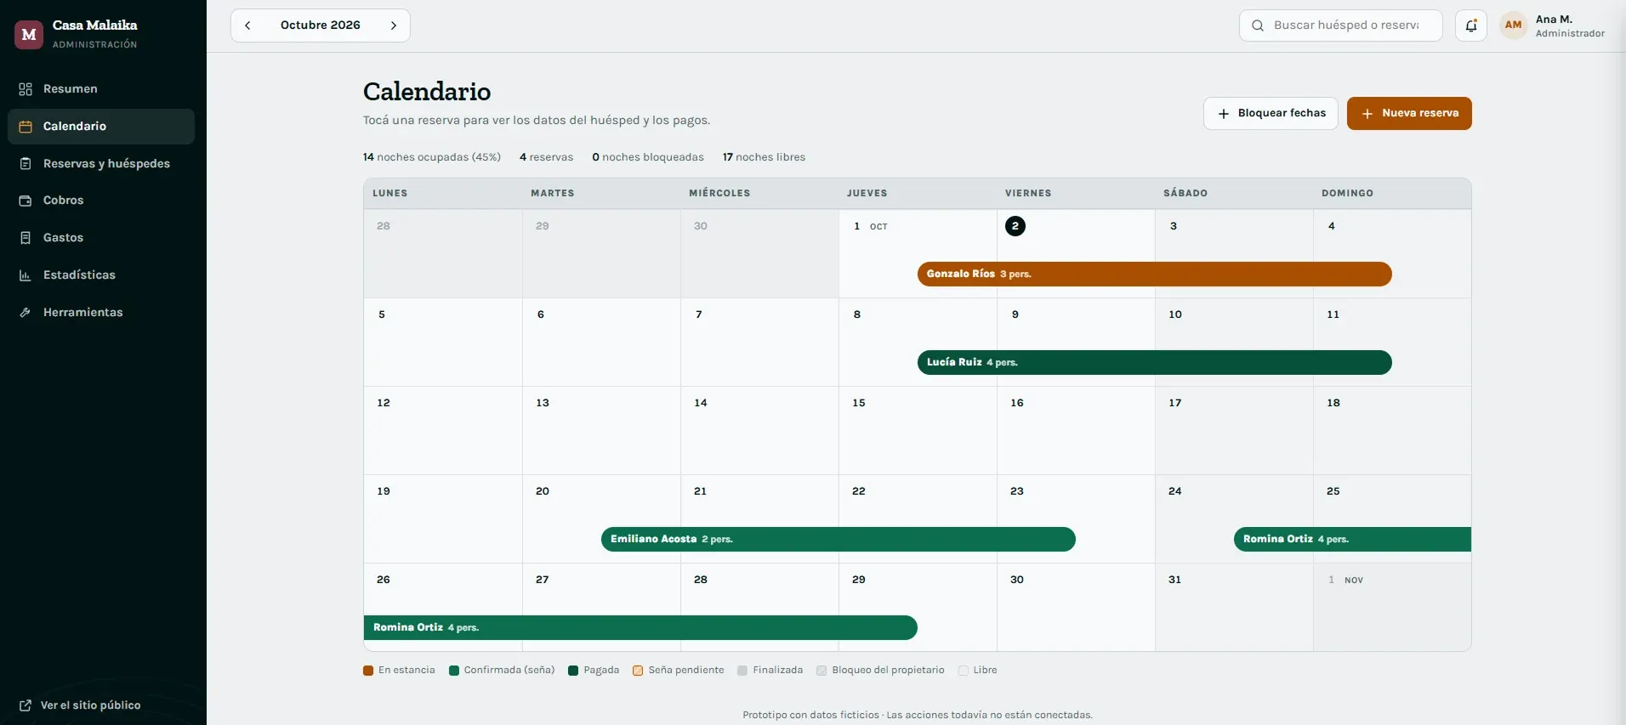Go to previous month with left chevron
The image size is (1626, 725).
pyautogui.click(x=247, y=25)
